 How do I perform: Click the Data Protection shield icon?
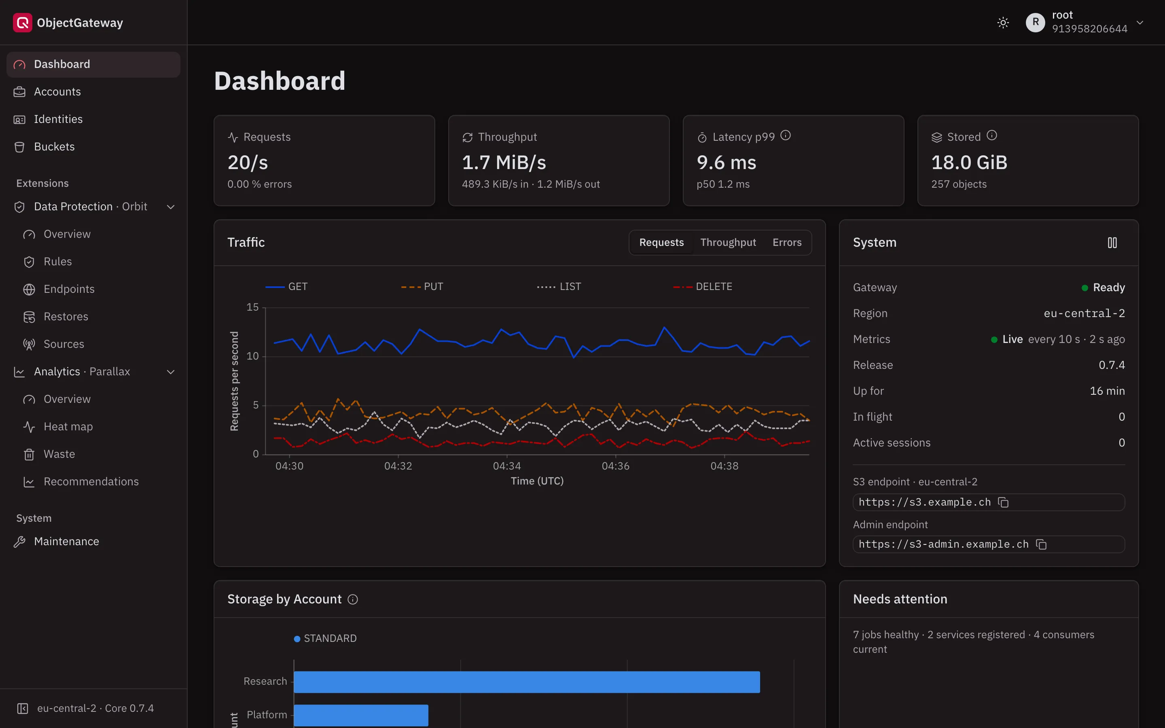click(x=19, y=207)
